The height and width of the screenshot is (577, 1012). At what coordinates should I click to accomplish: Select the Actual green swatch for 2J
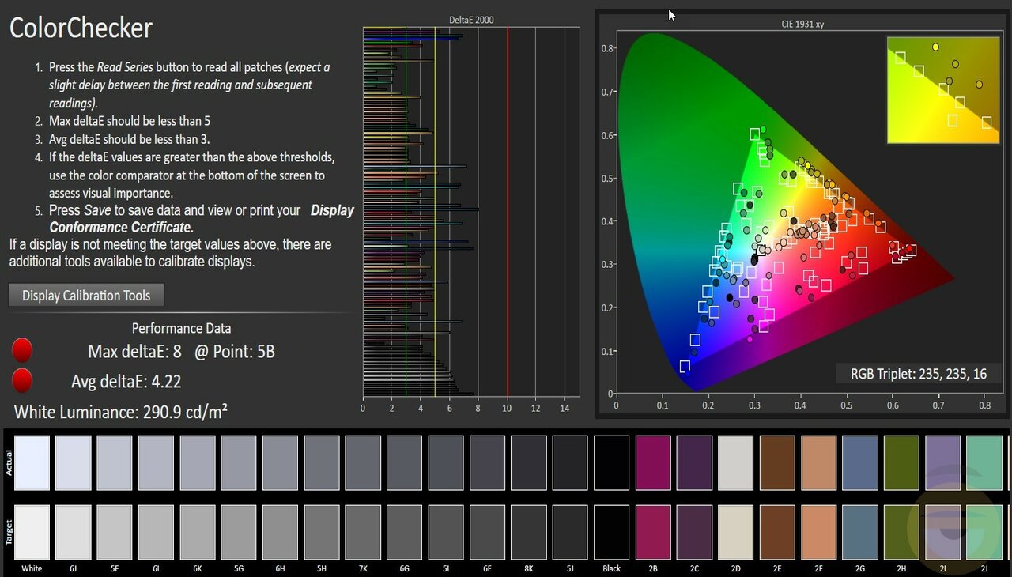(x=984, y=463)
